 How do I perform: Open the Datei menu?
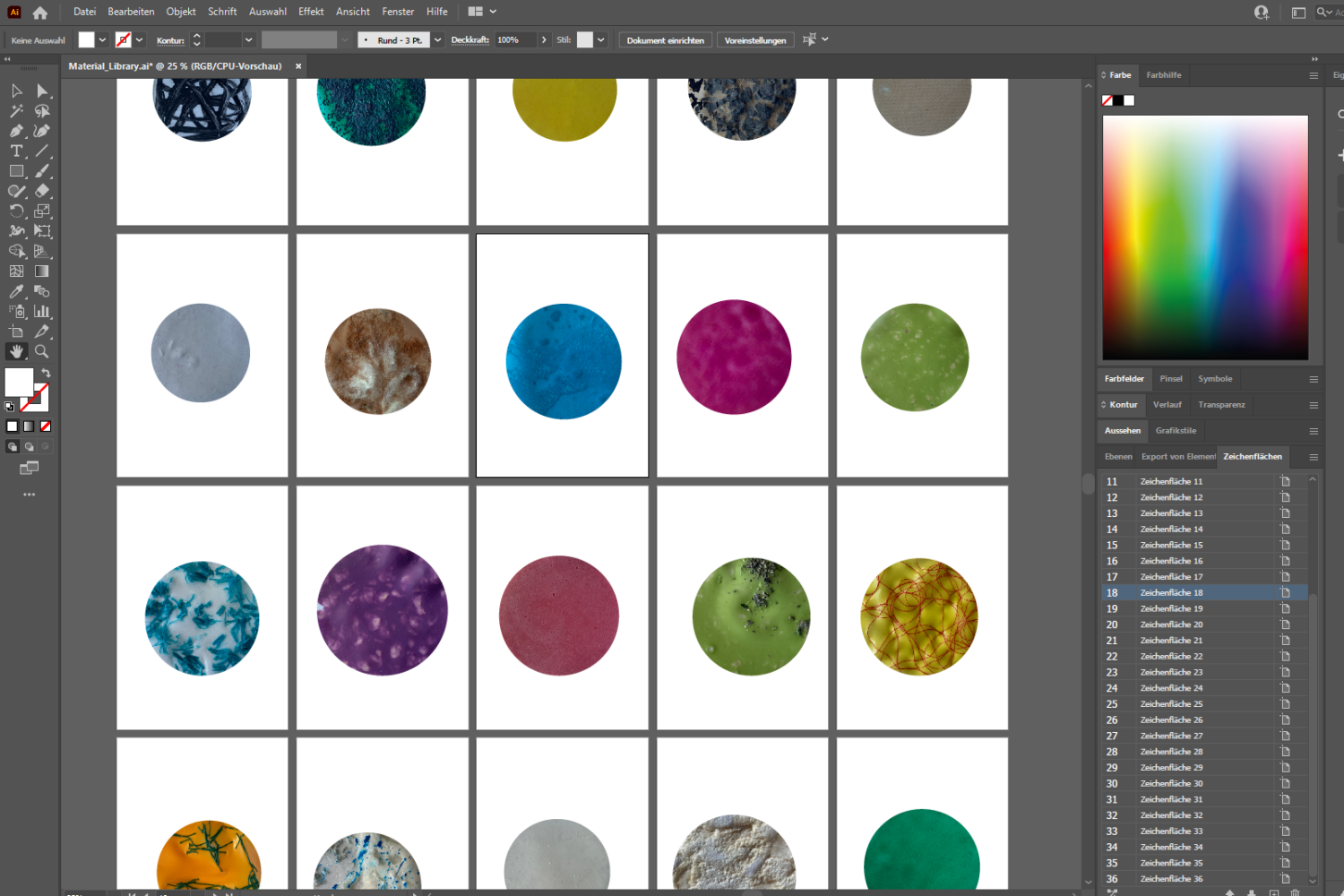tap(84, 12)
